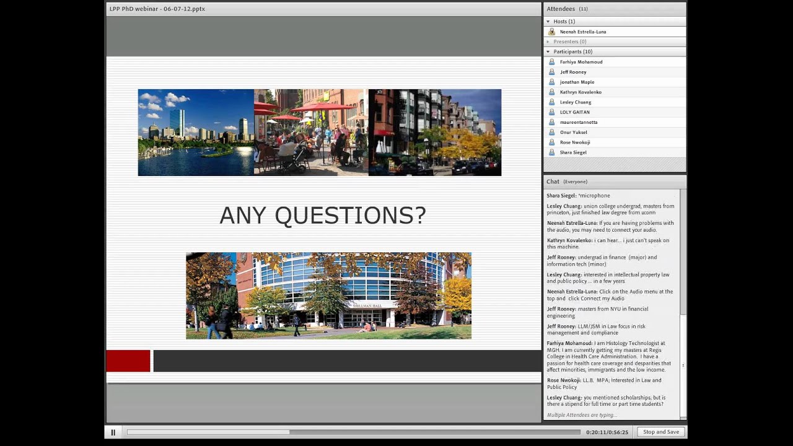The width and height of the screenshot is (793, 446).
Task: Select attendee LOLY GAITAN in the list
Action: pyautogui.click(x=615, y=112)
